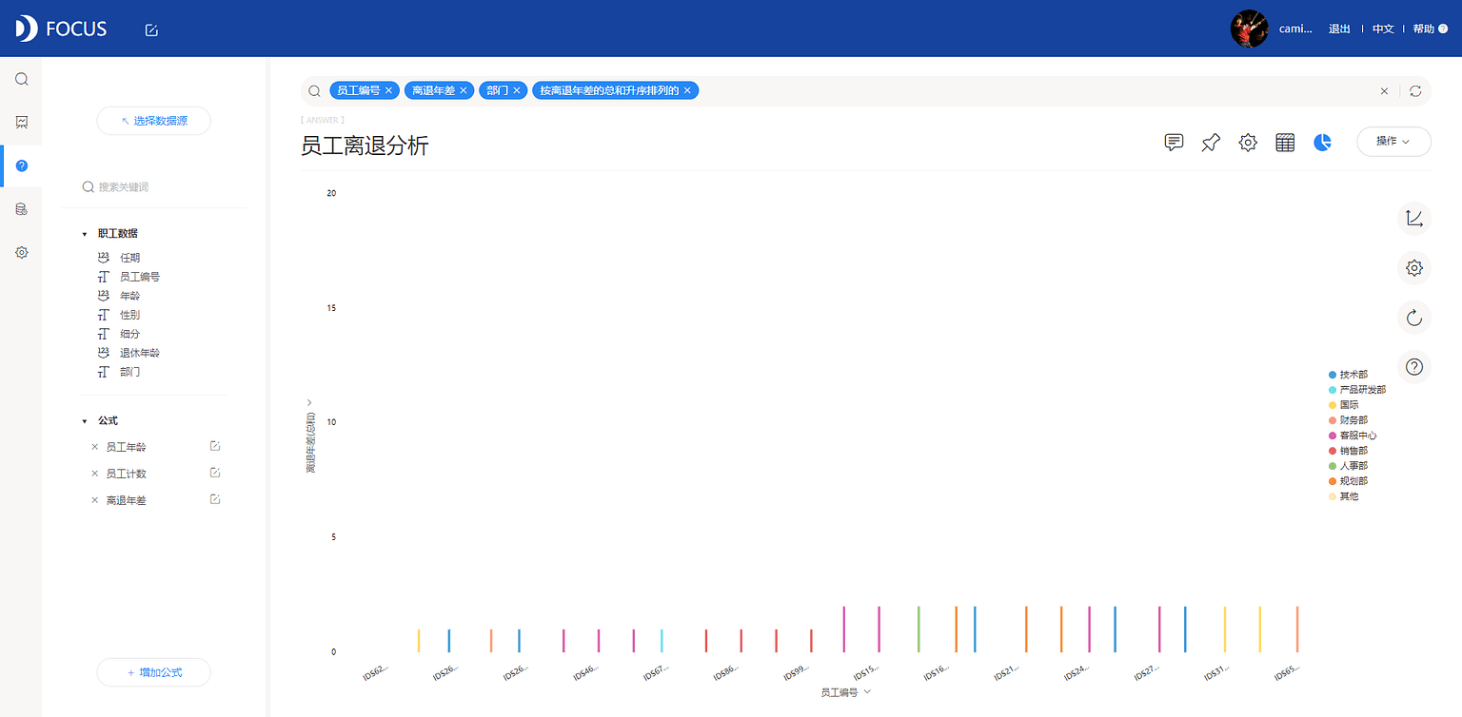
Task: Delete the 离退年差 formula in sidebar
Action: [94, 500]
